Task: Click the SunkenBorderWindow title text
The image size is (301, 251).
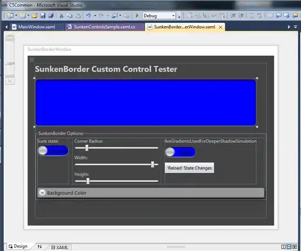Action: (50, 49)
